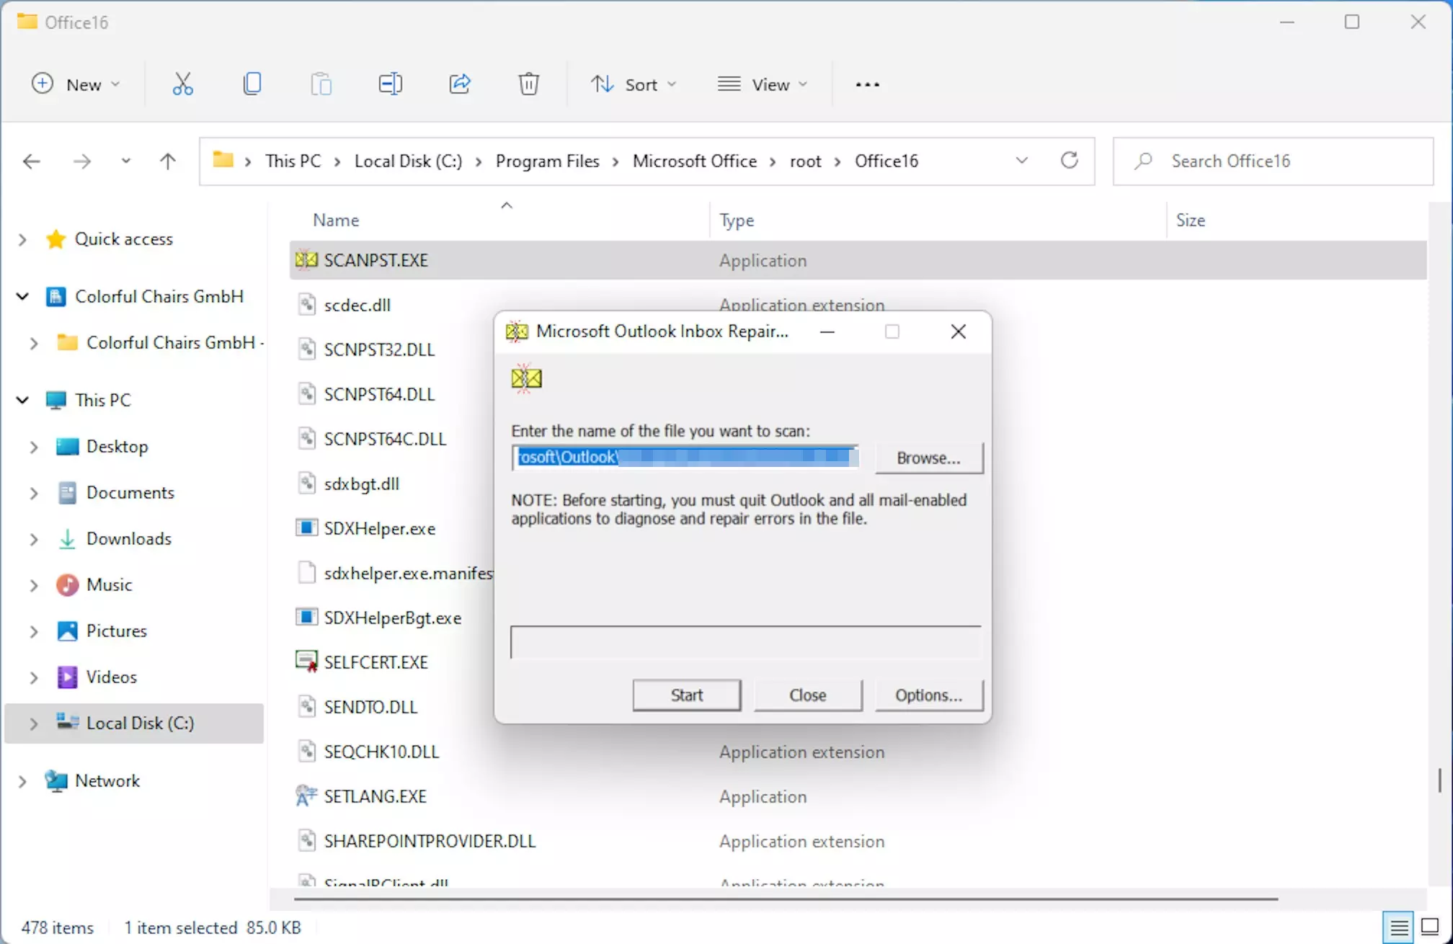The image size is (1453, 944).
Task: Open the See more ellipsis menu
Action: tap(867, 84)
